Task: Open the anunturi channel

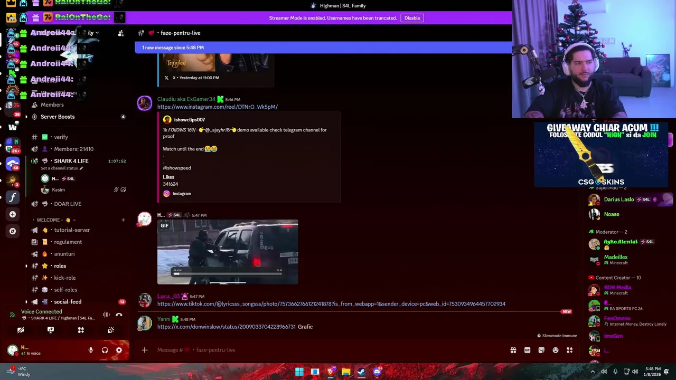Action: [64, 254]
